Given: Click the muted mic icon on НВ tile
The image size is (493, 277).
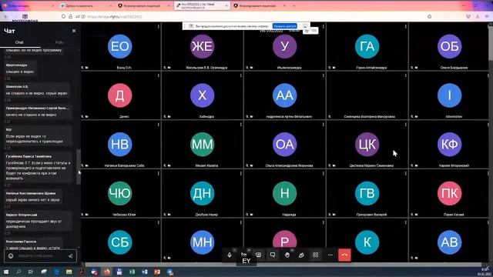Looking at the screenshot, I should tap(82, 165).
